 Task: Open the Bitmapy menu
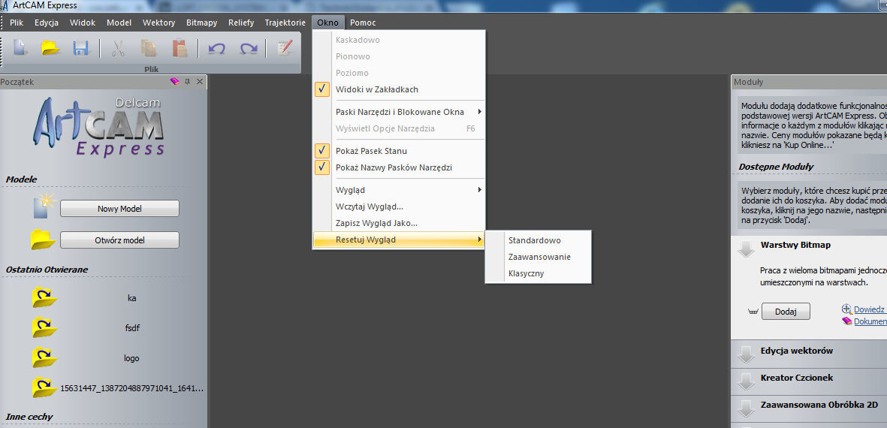pos(202,23)
